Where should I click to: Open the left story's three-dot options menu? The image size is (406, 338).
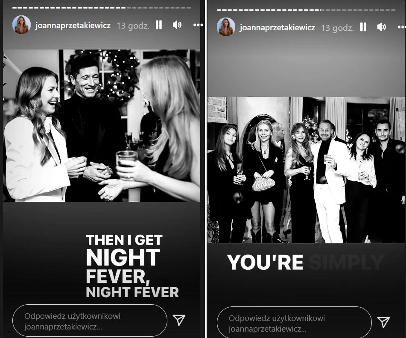198,25
